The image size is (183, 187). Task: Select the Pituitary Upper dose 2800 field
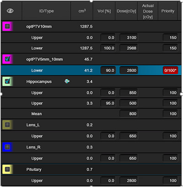[129, 181]
